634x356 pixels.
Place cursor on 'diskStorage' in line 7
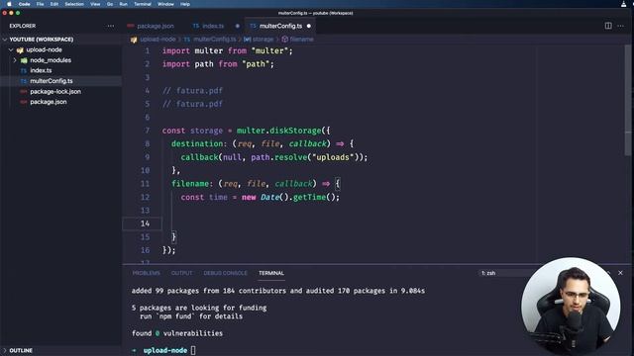[x=295, y=131]
